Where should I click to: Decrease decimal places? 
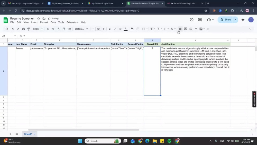pyautogui.click(x=58, y=29)
